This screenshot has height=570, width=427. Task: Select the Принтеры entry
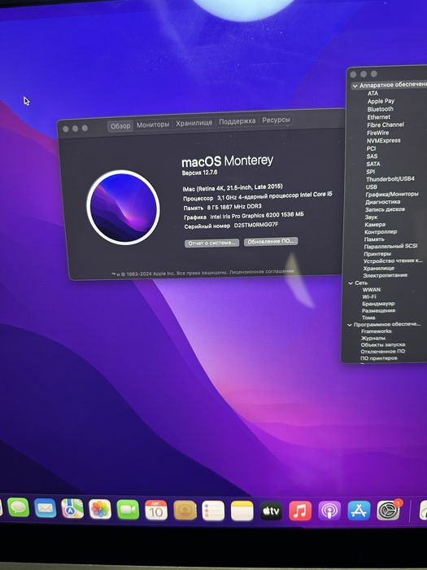tap(377, 254)
